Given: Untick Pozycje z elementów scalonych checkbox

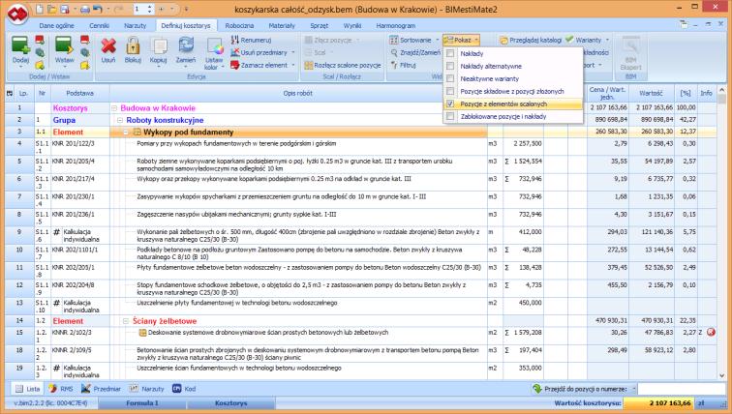Looking at the screenshot, I should pos(450,103).
